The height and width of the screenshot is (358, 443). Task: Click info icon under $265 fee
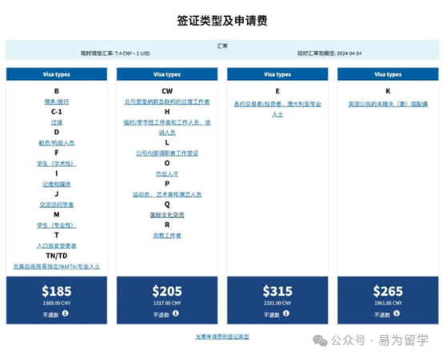[x=397, y=313]
